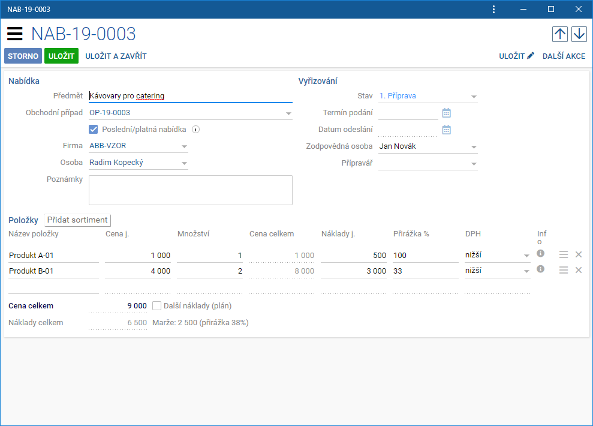The width and height of the screenshot is (593, 426).
Task: Click the Nabídka section heading
Action: tap(24, 81)
